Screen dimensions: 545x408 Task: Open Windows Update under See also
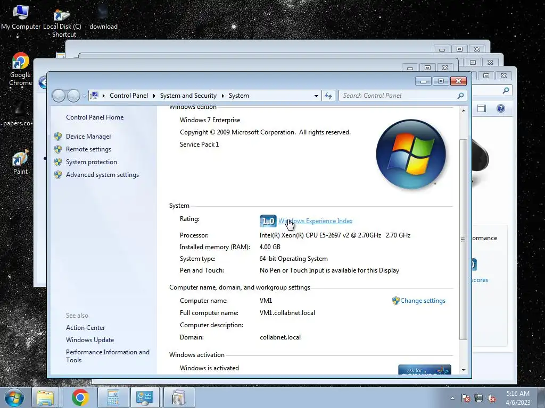click(x=90, y=340)
